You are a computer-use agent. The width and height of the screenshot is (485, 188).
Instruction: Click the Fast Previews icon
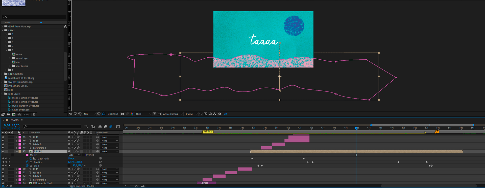(x=206, y=114)
